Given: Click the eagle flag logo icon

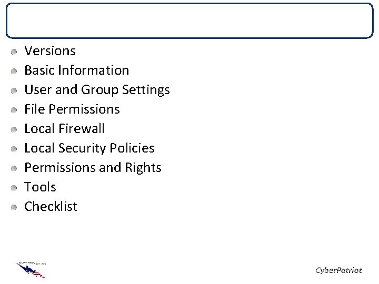Looking at the screenshot, I should coord(32,270).
